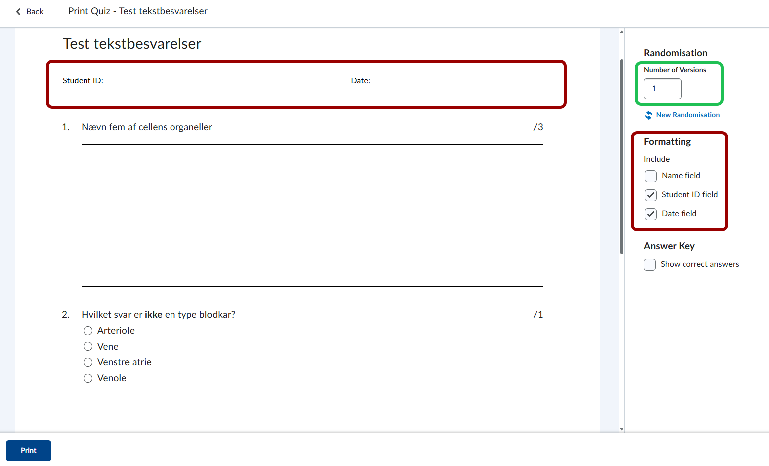Uncheck the Student ID field checkbox
769x466 pixels.
point(651,195)
